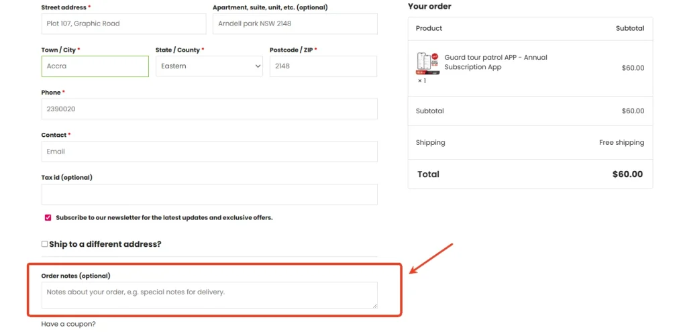The image size is (687, 332).
Task: Click inside the Order notes textarea
Action: pos(209,295)
